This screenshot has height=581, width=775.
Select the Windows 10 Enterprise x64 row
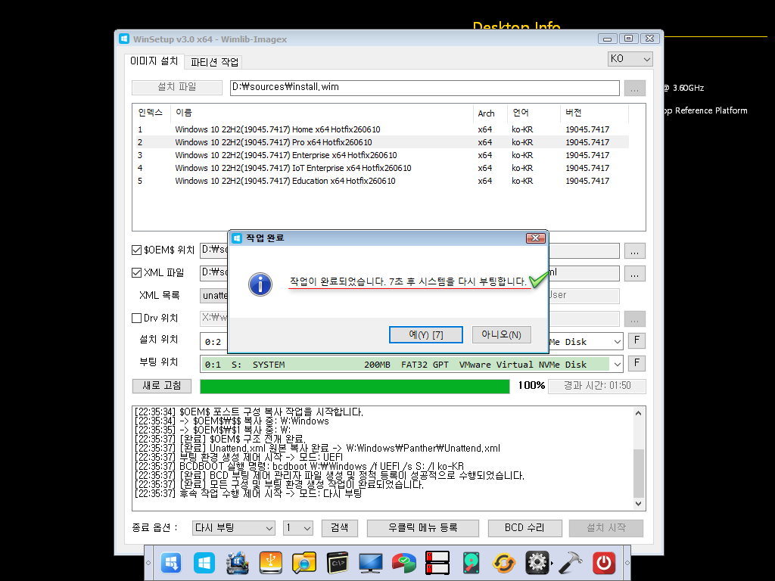click(382, 155)
